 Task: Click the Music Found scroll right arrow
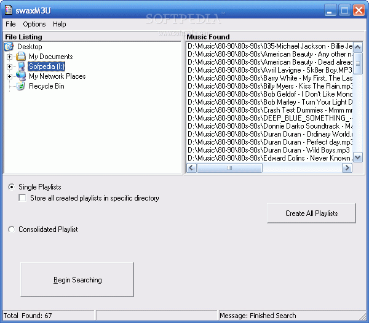(347, 168)
